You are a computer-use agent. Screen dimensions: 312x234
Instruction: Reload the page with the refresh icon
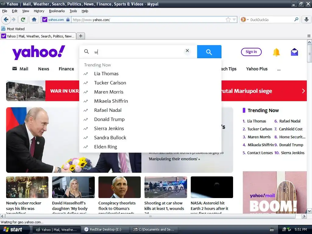pyautogui.click(x=23, y=19)
